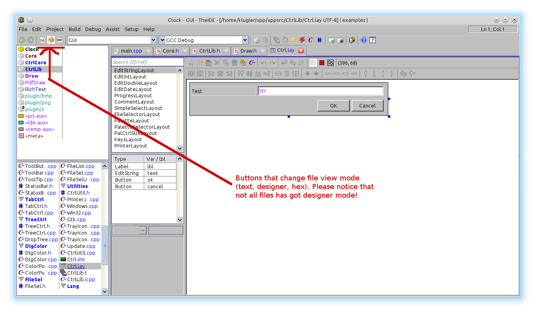Screen dimensions: 536x313
Task: Open the blue question mark help icon
Action: [364, 40]
